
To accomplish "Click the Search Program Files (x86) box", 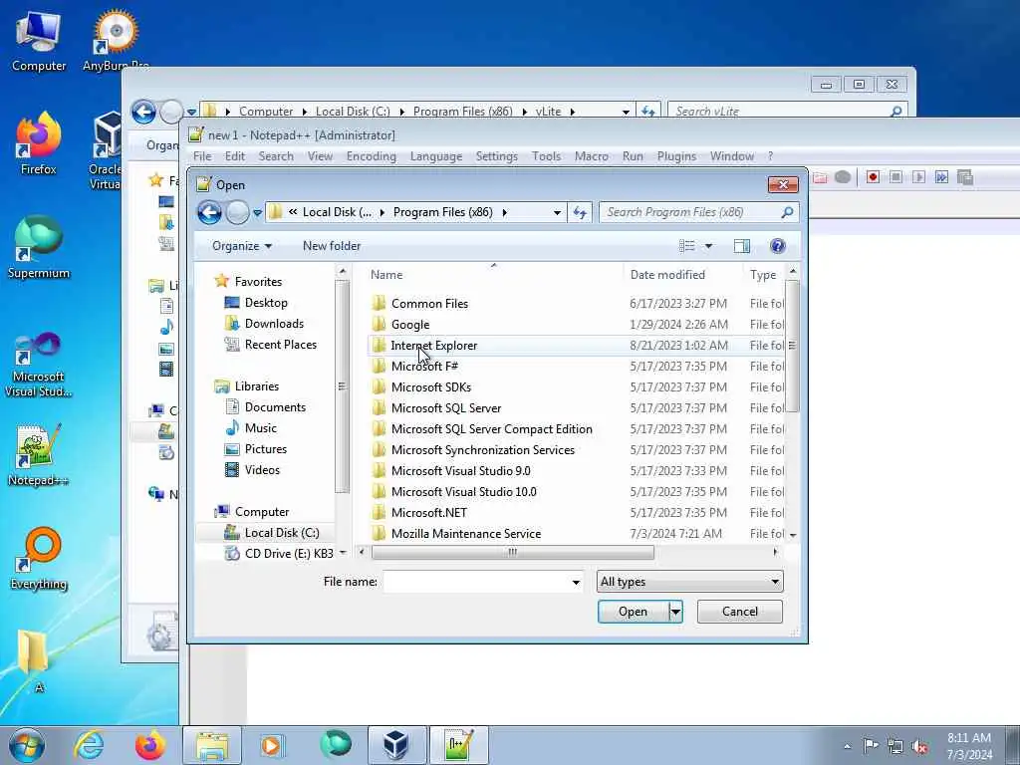I will click(699, 212).
